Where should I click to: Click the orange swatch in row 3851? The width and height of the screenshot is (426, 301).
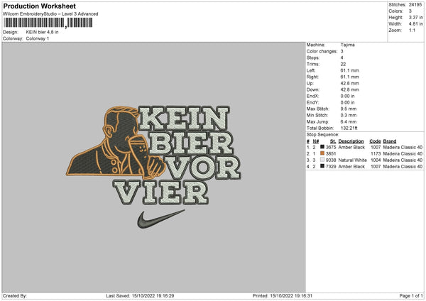tap(322, 153)
